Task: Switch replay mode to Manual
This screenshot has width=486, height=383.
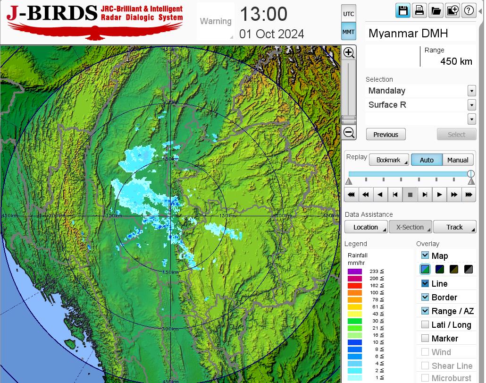Action: pyautogui.click(x=458, y=160)
